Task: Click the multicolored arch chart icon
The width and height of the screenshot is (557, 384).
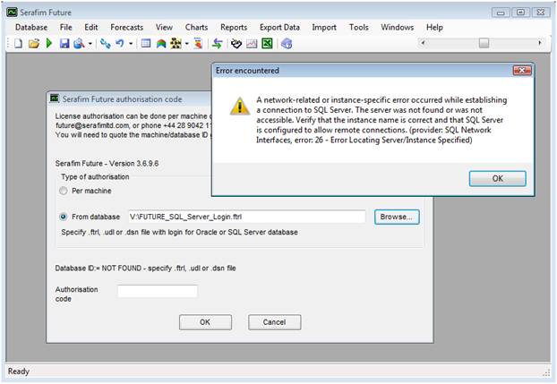Action: pos(161,44)
